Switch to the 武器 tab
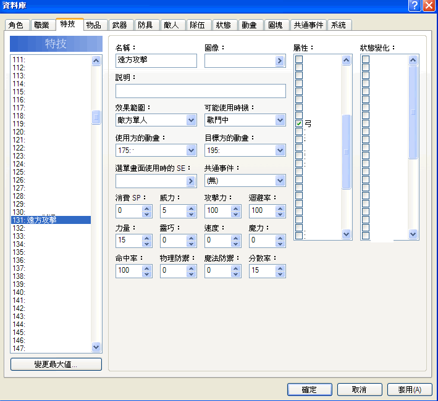 120,25
